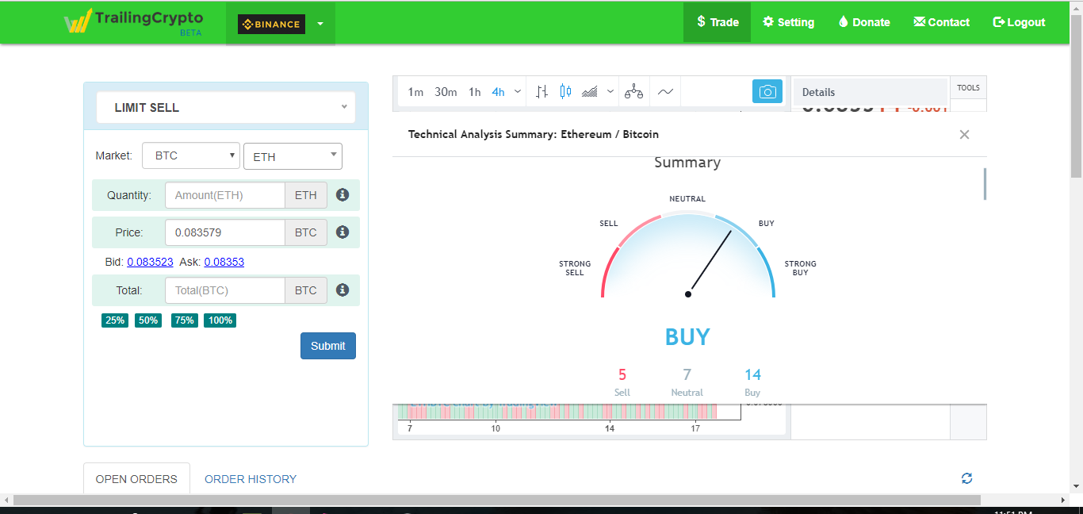Open the Binance exchange selector dropdown arrow

point(320,24)
